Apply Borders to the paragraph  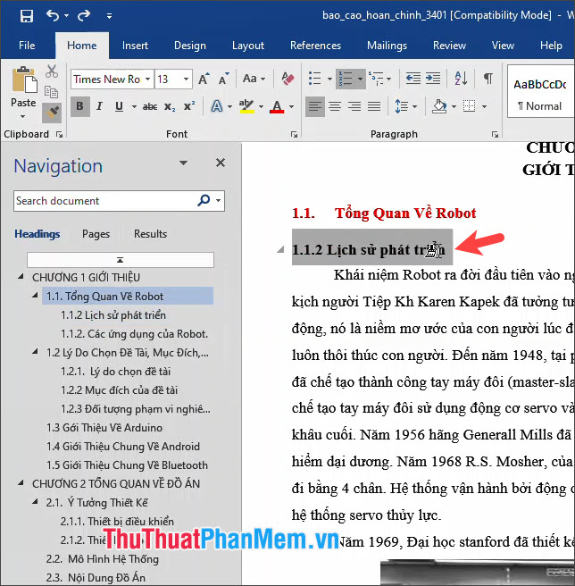point(470,107)
